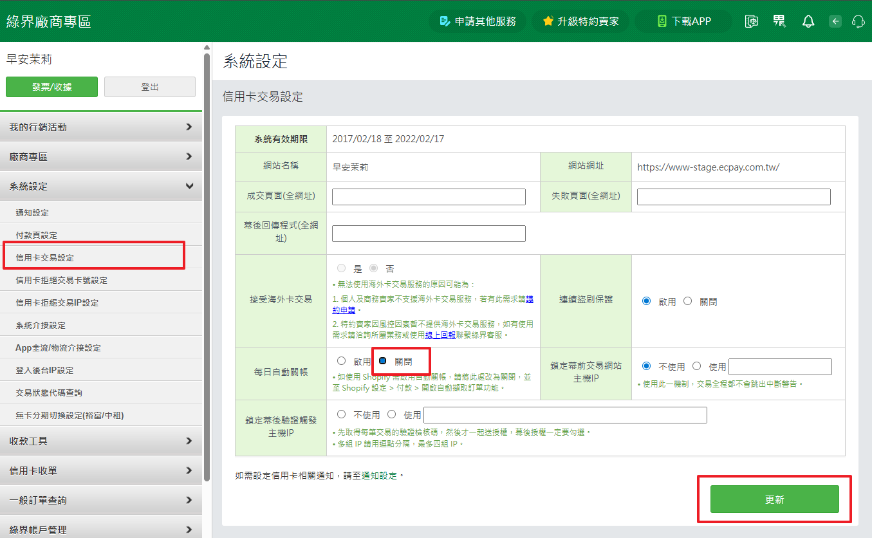This screenshot has height=538, width=872.
Task: Select 關閉 for 每日自動關帳
Action: point(383,361)
